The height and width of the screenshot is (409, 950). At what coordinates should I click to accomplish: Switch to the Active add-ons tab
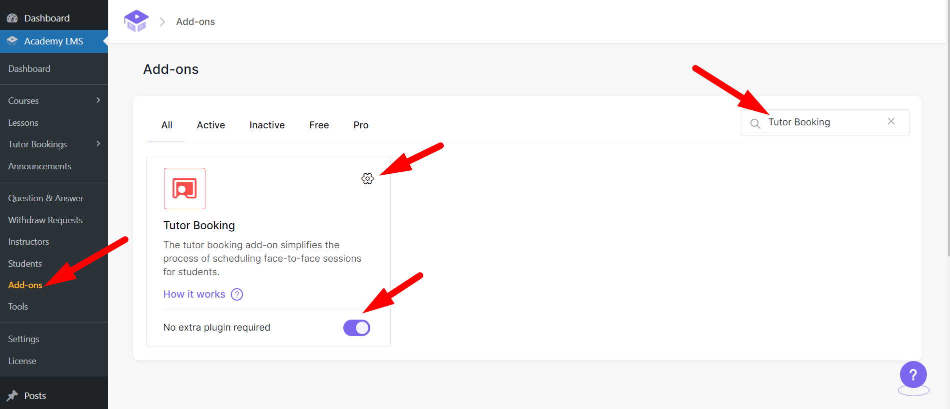pos(210,125)
